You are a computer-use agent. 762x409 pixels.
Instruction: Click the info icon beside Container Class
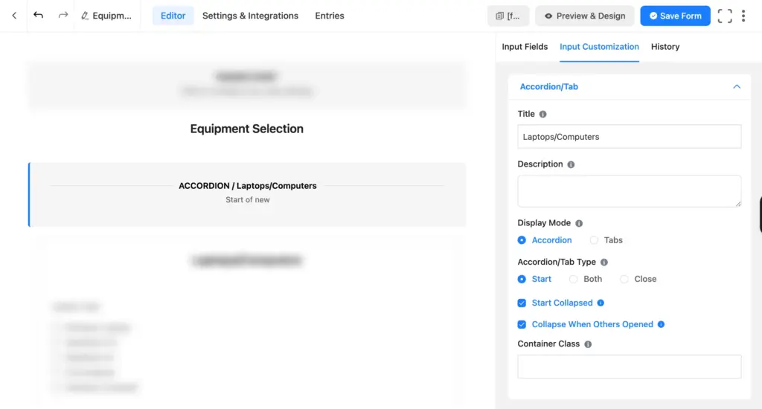pyautogui.click(x=588, y=345)
